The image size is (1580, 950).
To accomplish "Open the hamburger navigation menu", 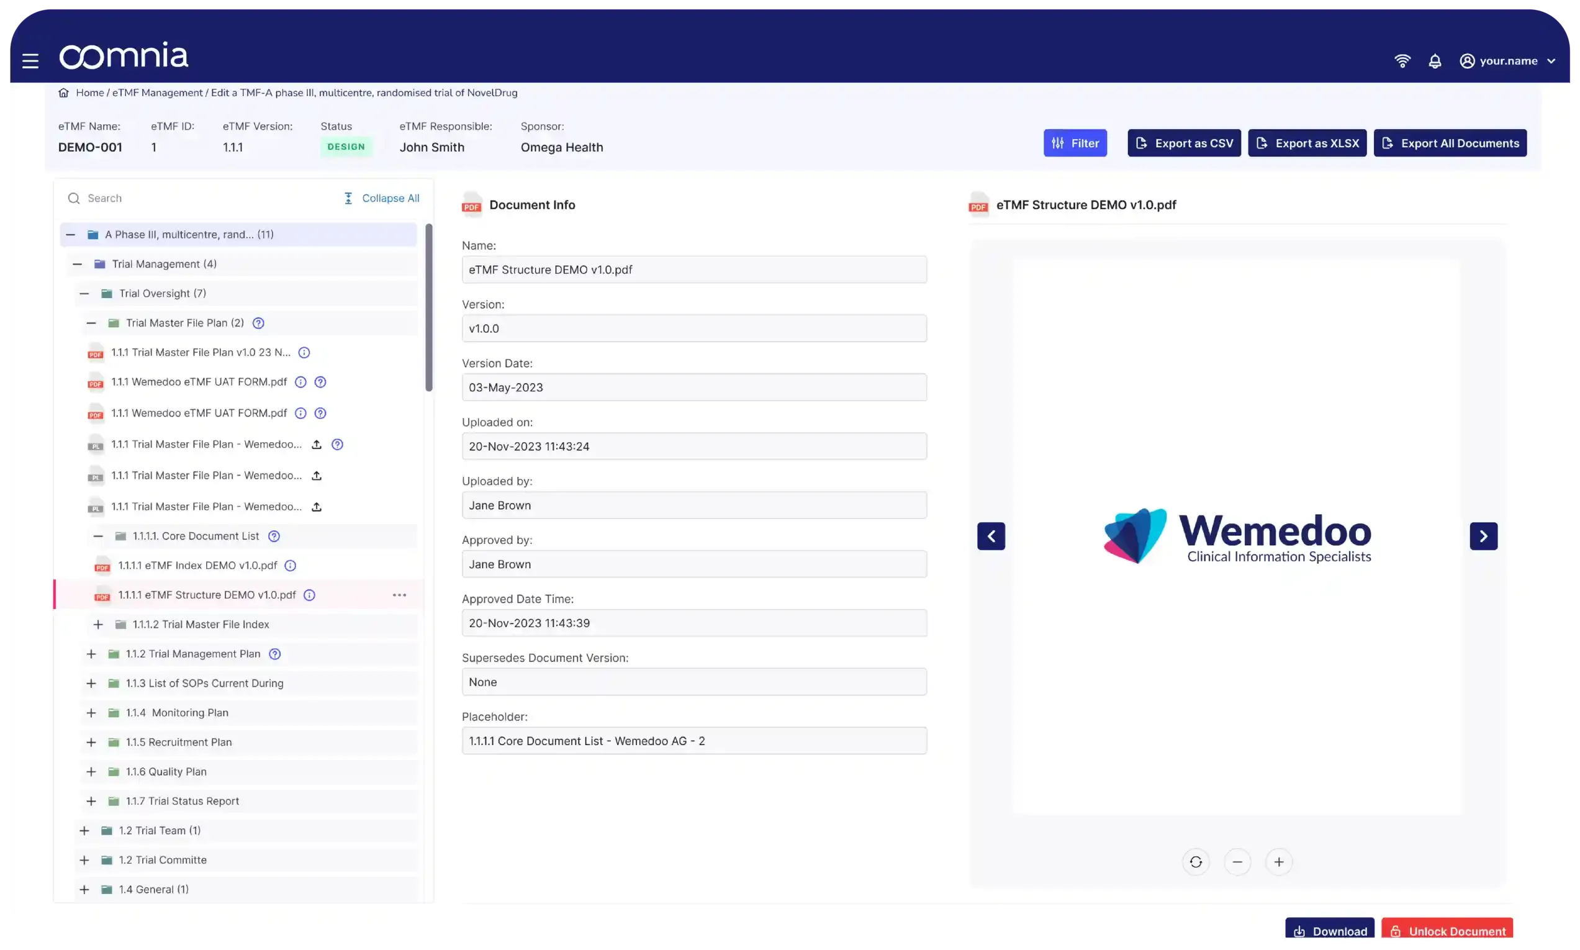I will 30,61.
